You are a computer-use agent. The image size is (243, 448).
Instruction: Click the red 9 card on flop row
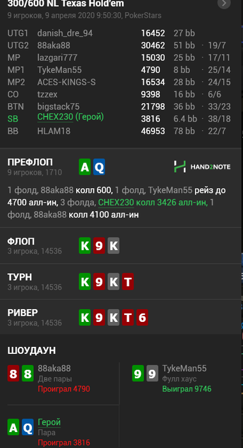pos(99,246)
